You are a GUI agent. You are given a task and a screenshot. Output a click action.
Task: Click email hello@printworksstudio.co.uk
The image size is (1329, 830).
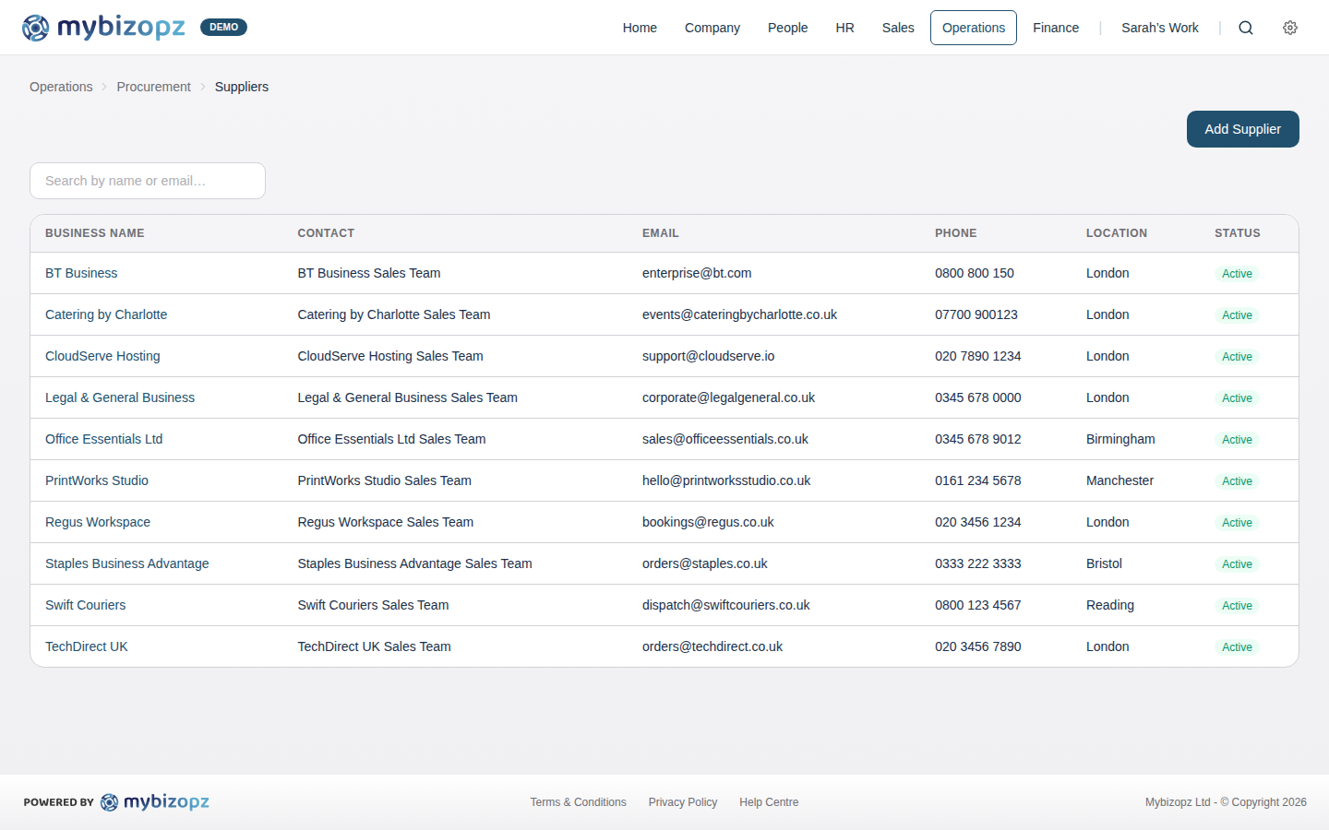[x=726, y=480]
